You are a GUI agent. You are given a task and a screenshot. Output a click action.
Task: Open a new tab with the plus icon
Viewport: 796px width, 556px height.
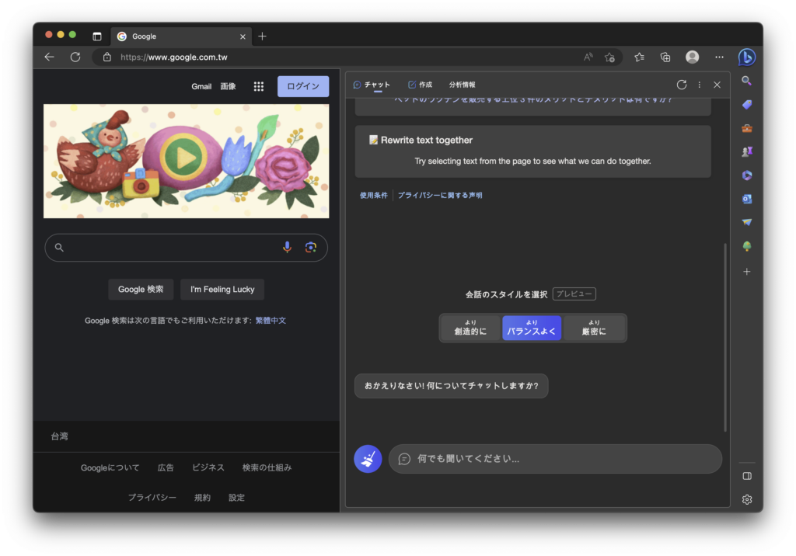(x=262, y=36)
